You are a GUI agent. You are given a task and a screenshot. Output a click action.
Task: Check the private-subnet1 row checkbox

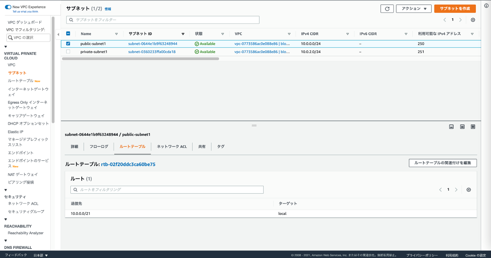tap(68, 52)
